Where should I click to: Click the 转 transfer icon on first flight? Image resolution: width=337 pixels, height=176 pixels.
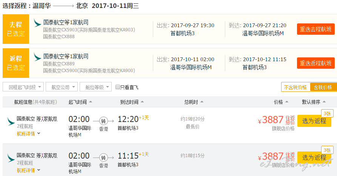coord(103,121)
